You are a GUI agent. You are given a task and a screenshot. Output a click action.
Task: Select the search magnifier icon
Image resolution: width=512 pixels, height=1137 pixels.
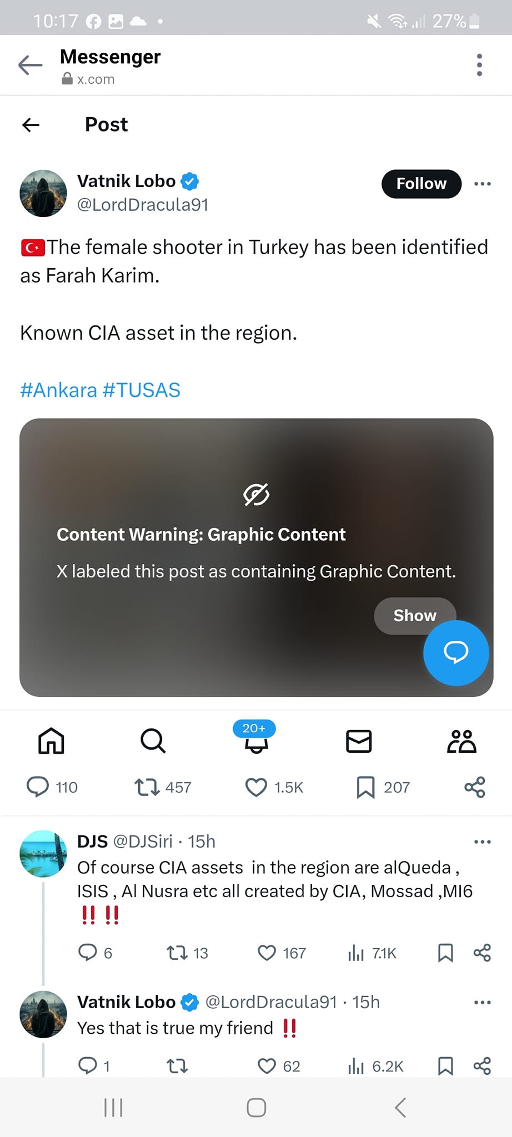(153, 741)
